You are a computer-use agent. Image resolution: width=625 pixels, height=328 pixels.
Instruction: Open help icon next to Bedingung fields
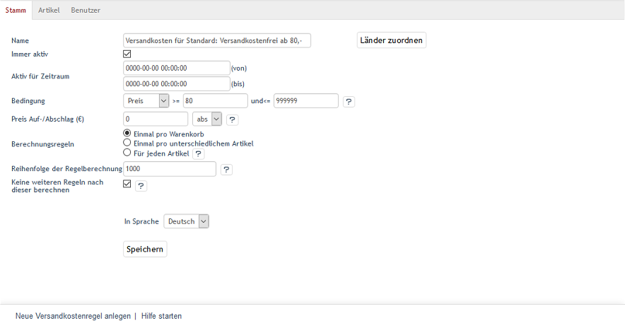(349, 101)
